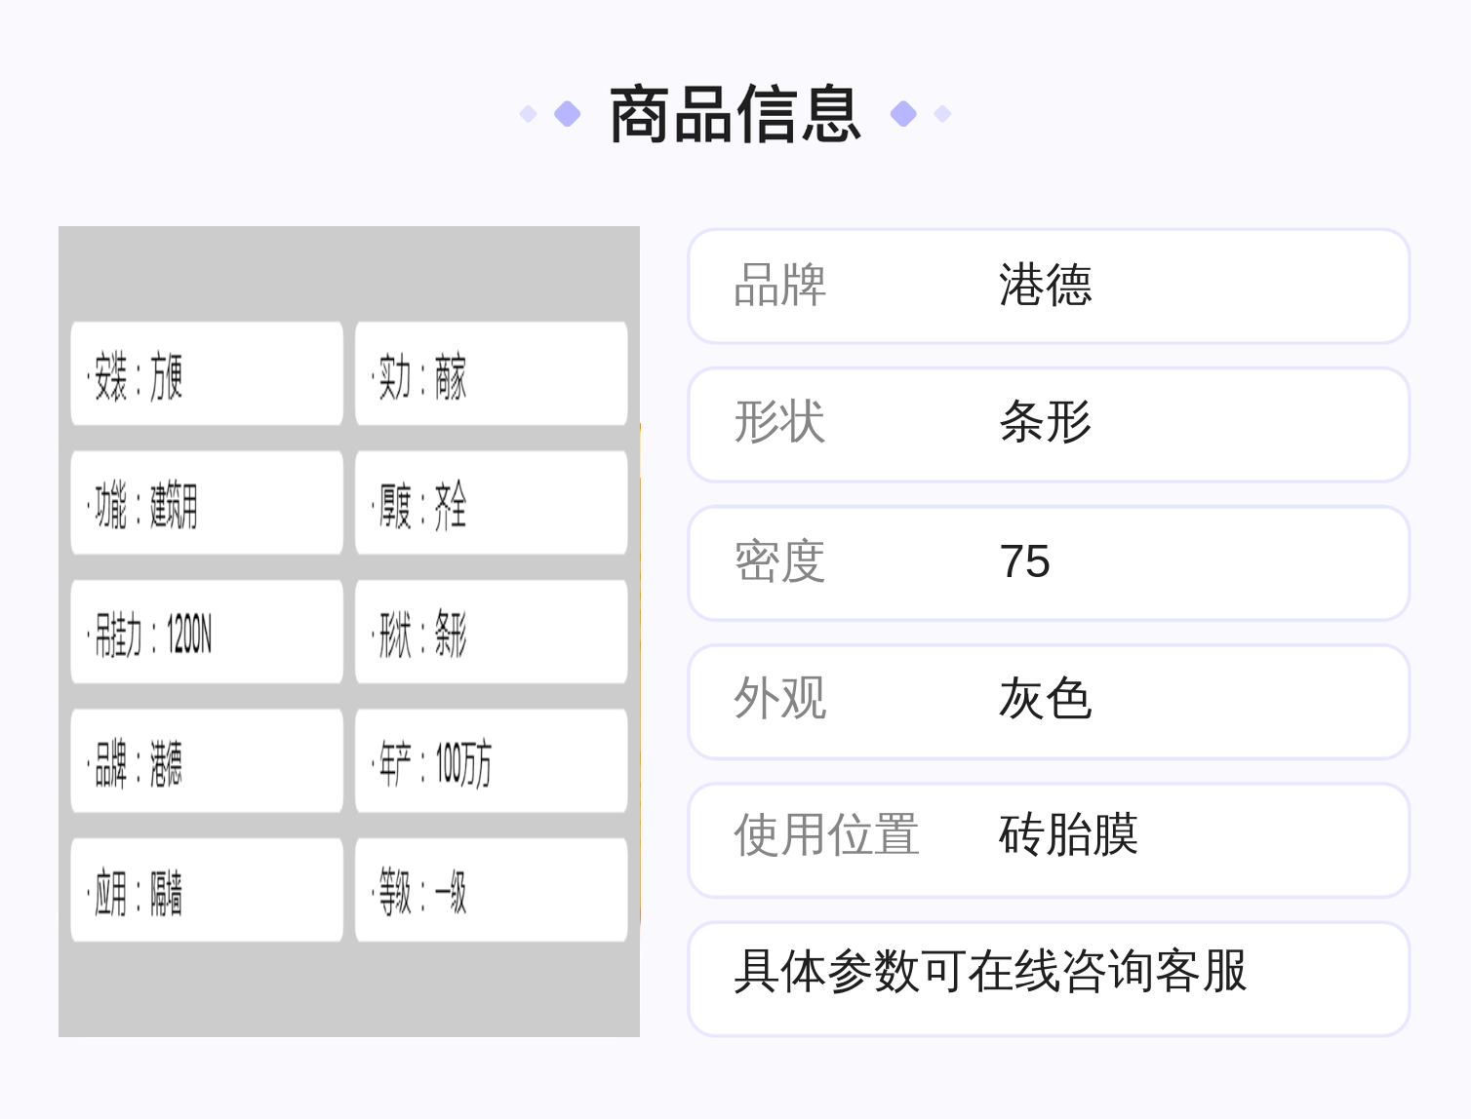The image size is (1471, 1119).
Task: Click the large purple diamond right of title
Action: click(x=904, y=114)
